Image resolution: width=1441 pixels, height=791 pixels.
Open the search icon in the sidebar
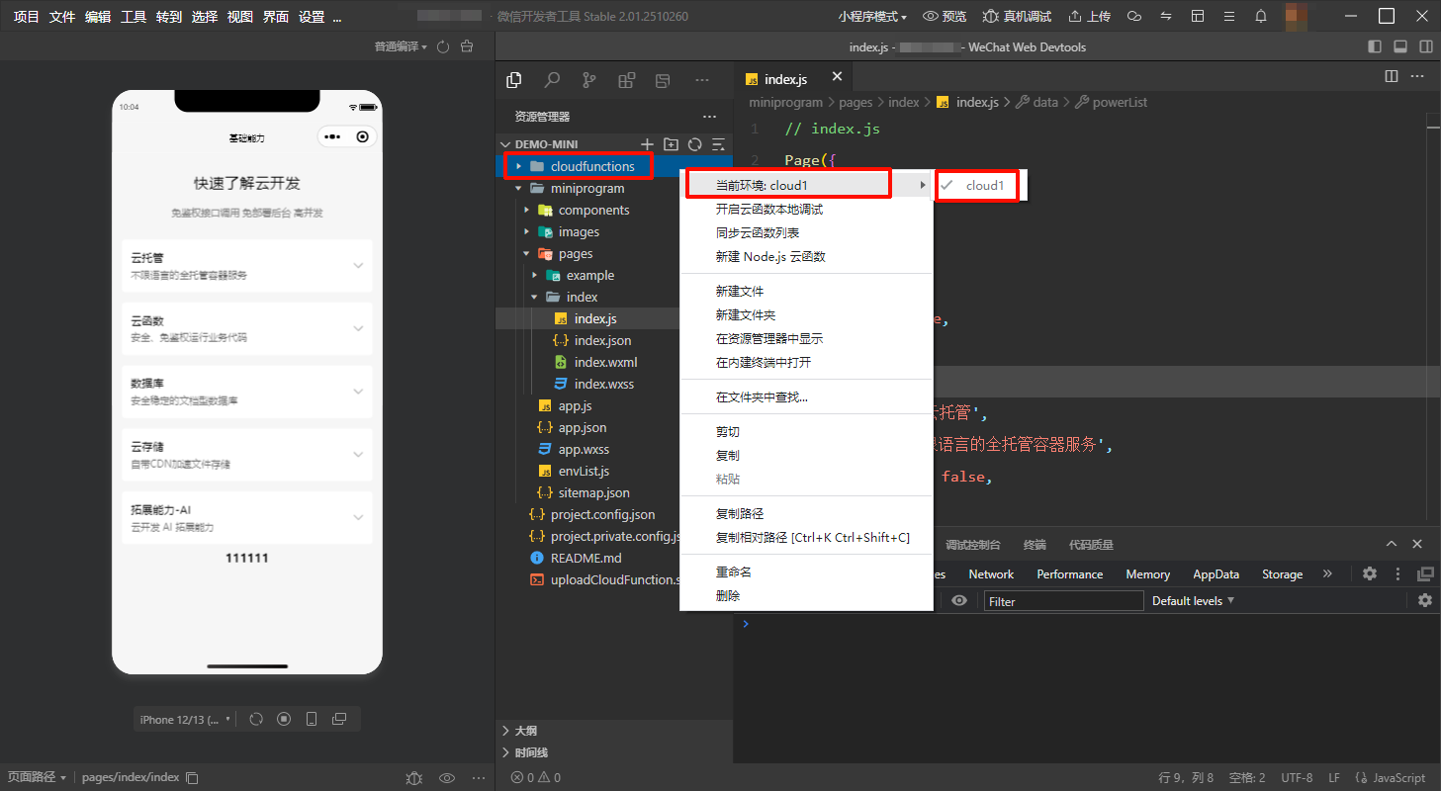552,80
